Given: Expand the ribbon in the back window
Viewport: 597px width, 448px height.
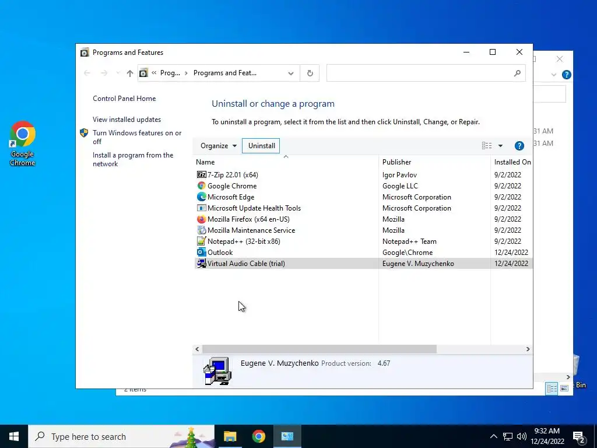Looking at the screenshot, I should pos(554,75).
